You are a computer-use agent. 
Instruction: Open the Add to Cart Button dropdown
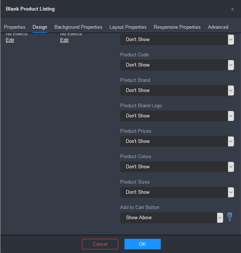tap(171, 218)
